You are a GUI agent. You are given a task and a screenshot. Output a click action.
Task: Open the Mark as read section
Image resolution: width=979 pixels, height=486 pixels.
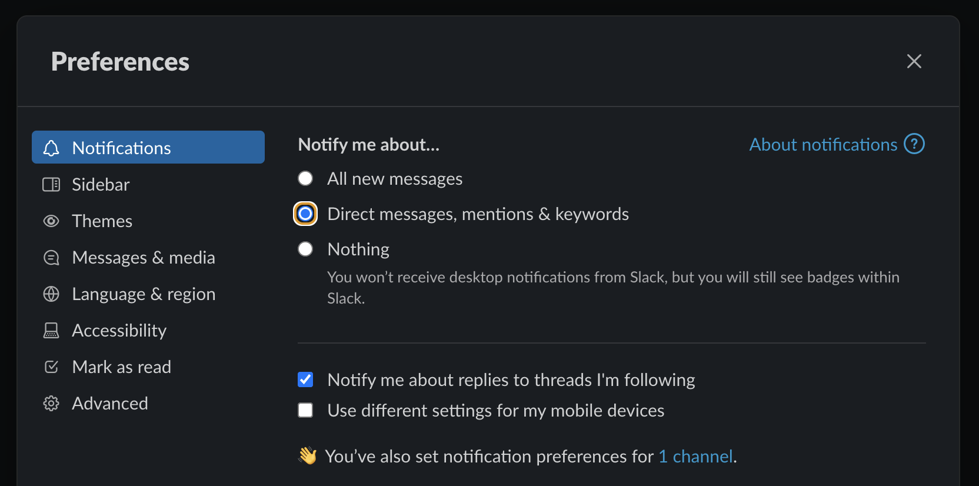pos(148,367)
